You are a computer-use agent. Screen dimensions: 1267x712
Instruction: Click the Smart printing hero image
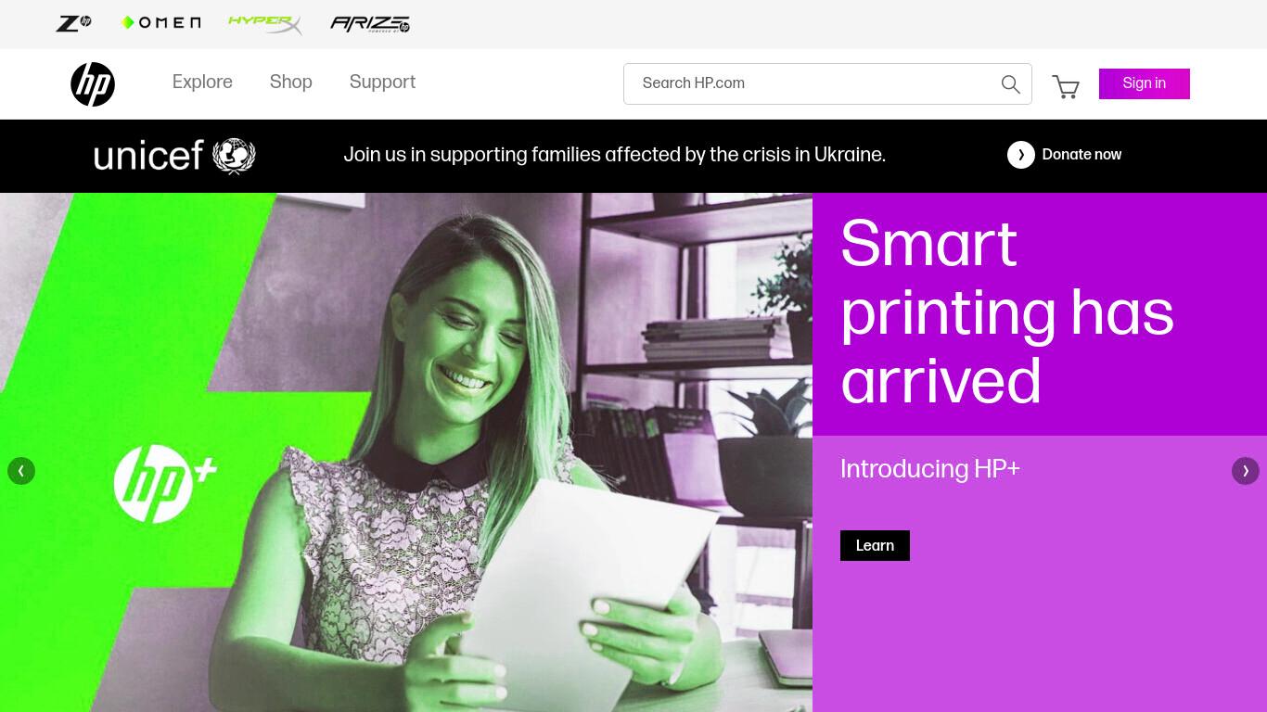click(x=406, y=452)
